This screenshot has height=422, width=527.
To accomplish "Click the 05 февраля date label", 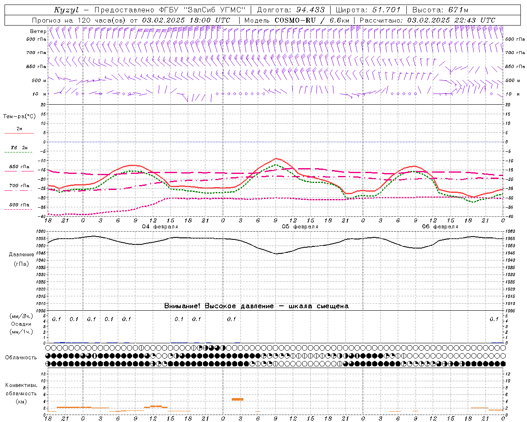I will [300, 227].
